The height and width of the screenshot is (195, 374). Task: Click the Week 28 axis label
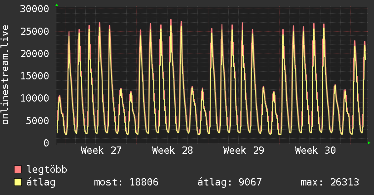[172, 151]
